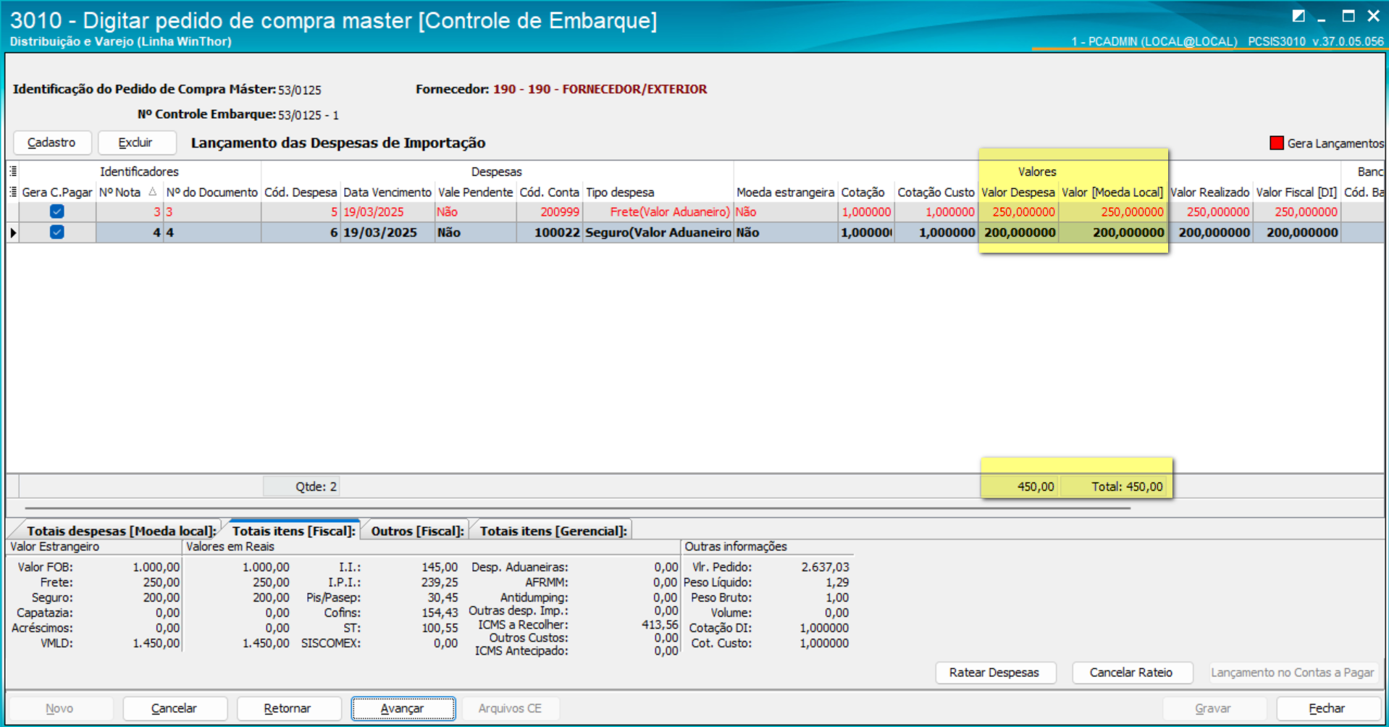Viewport: 1389px width, 727px height.
Task: Click the ICMS a Recolher value 413,56
Action: [x=660, y=624]
